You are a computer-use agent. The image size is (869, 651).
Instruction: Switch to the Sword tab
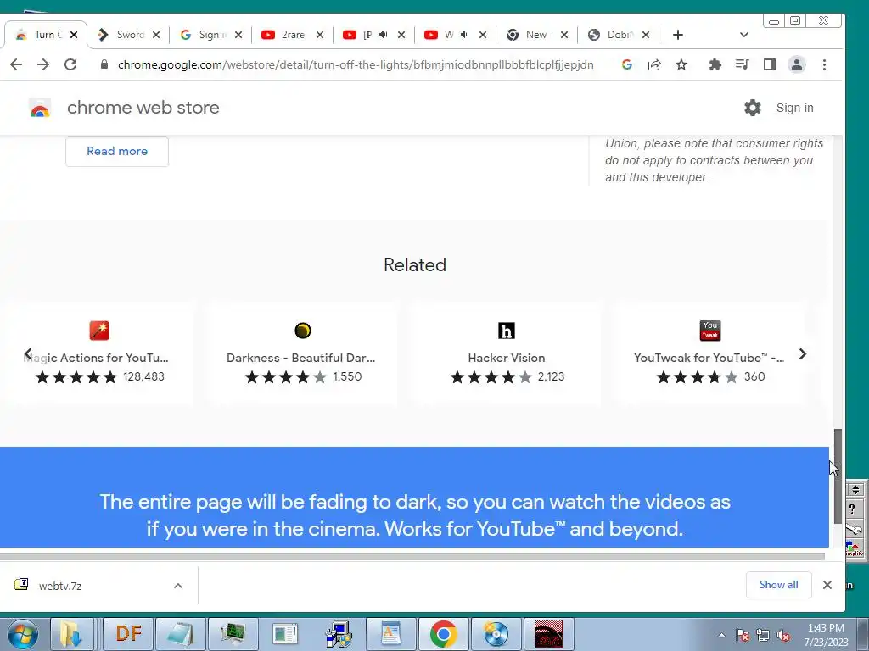click(x=129, y=35)
